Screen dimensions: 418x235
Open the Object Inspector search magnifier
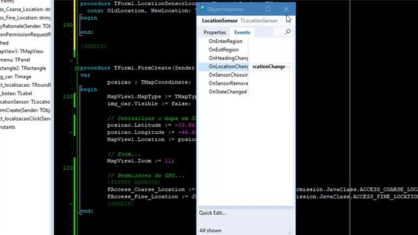[x=287, y=32]
